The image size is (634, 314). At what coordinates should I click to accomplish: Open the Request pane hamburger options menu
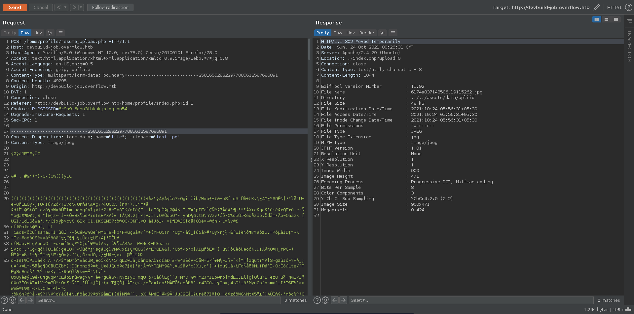pos(60,33)
